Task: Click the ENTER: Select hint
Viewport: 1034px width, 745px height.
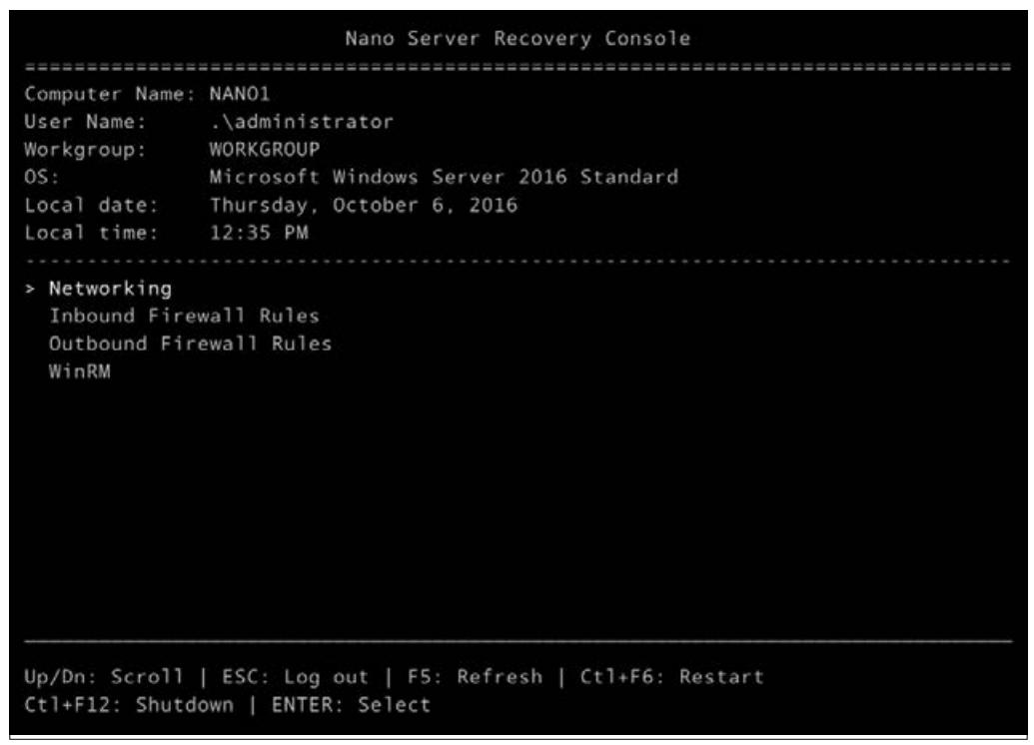Action: 351,705
